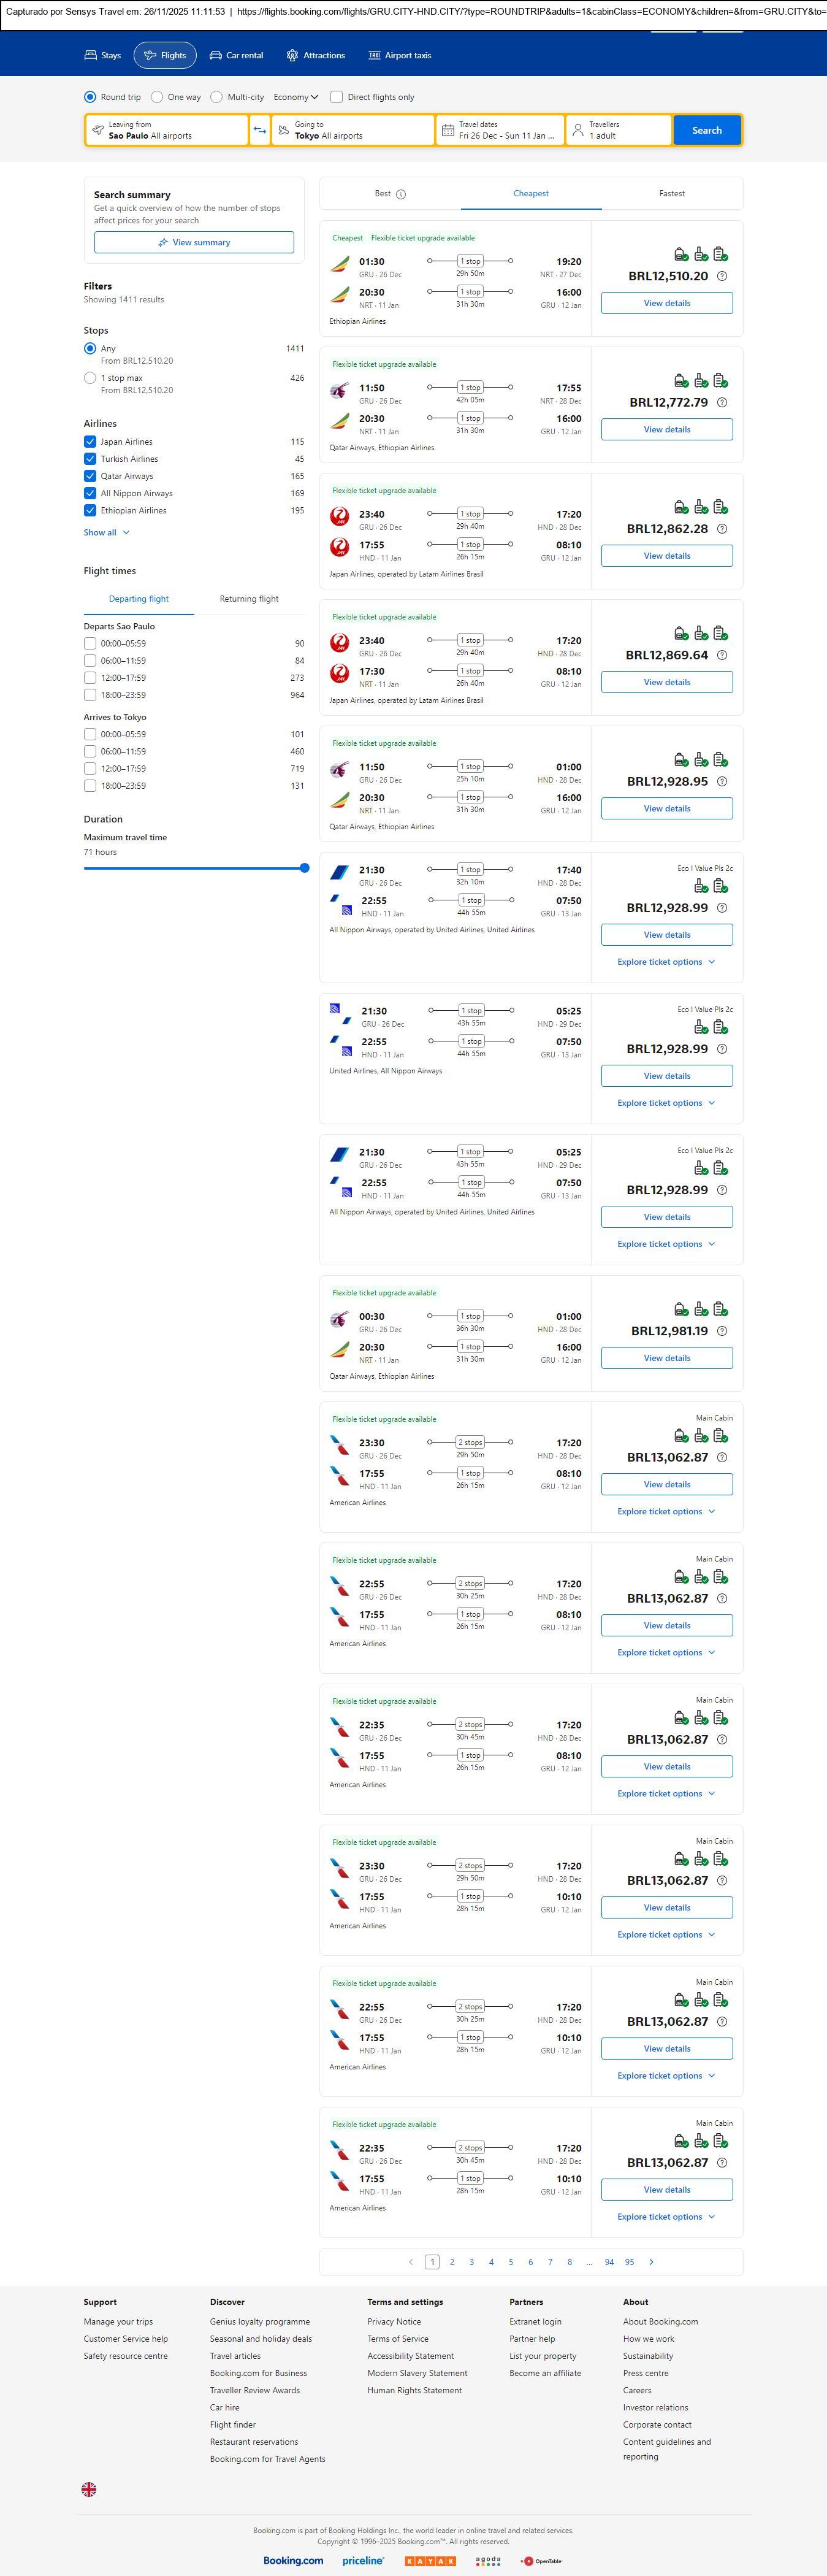Click the UK flag language icon in footer

(89, 2489)
